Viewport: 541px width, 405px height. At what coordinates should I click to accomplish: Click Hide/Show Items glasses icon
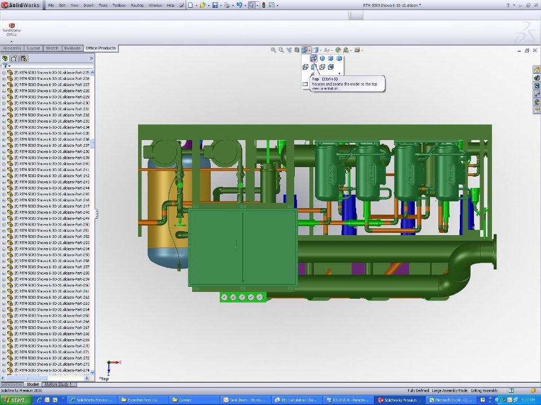326,50
